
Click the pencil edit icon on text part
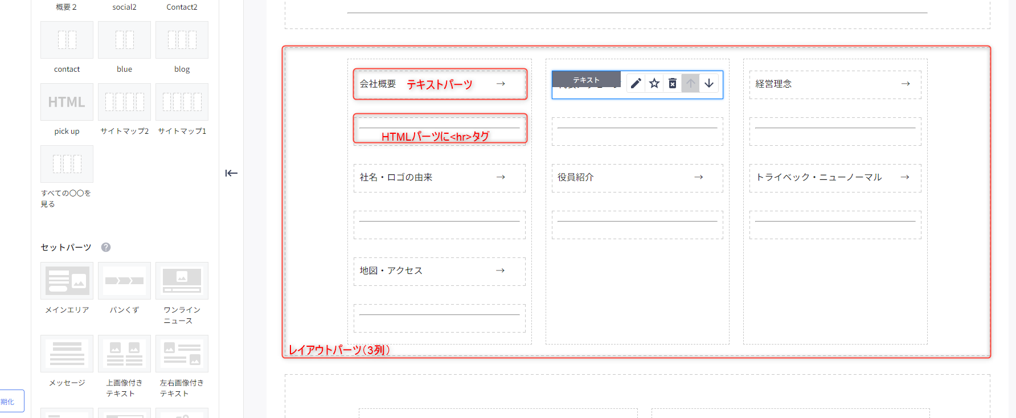[x=636, y=84]
